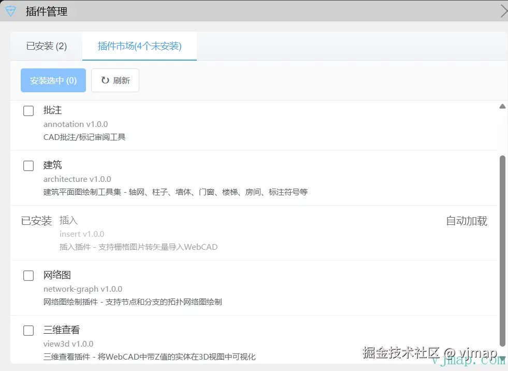Viewport: 508px width, 371px height.
Task: Select the 三维查看 view3d checkbox
Action: (x=28, y=330)
